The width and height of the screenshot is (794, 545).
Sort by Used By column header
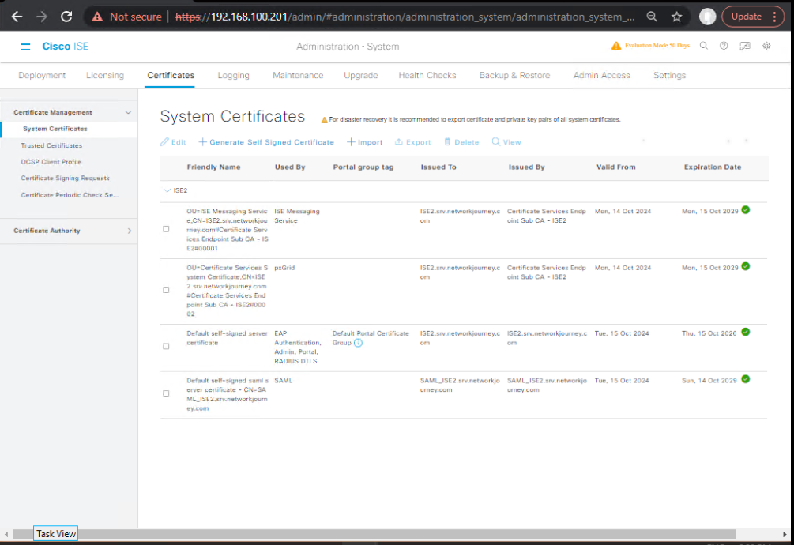290,167
